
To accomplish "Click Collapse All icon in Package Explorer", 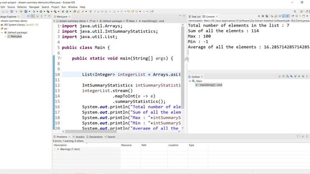I will click(29, 16).
